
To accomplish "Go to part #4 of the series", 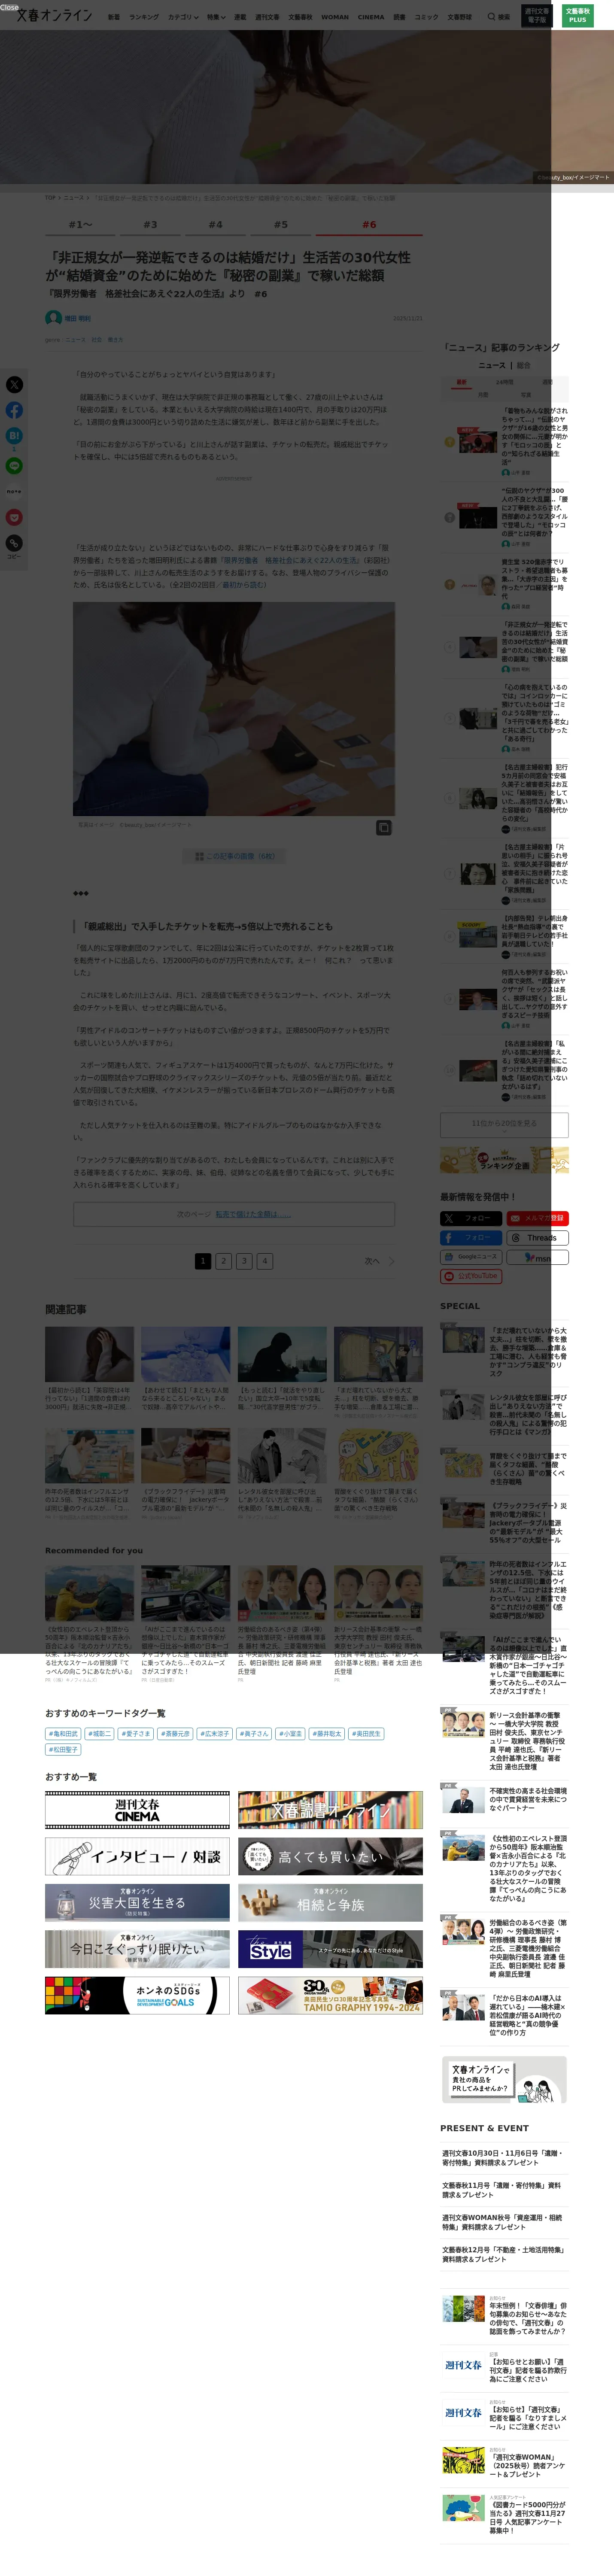I will click(215, 225).
